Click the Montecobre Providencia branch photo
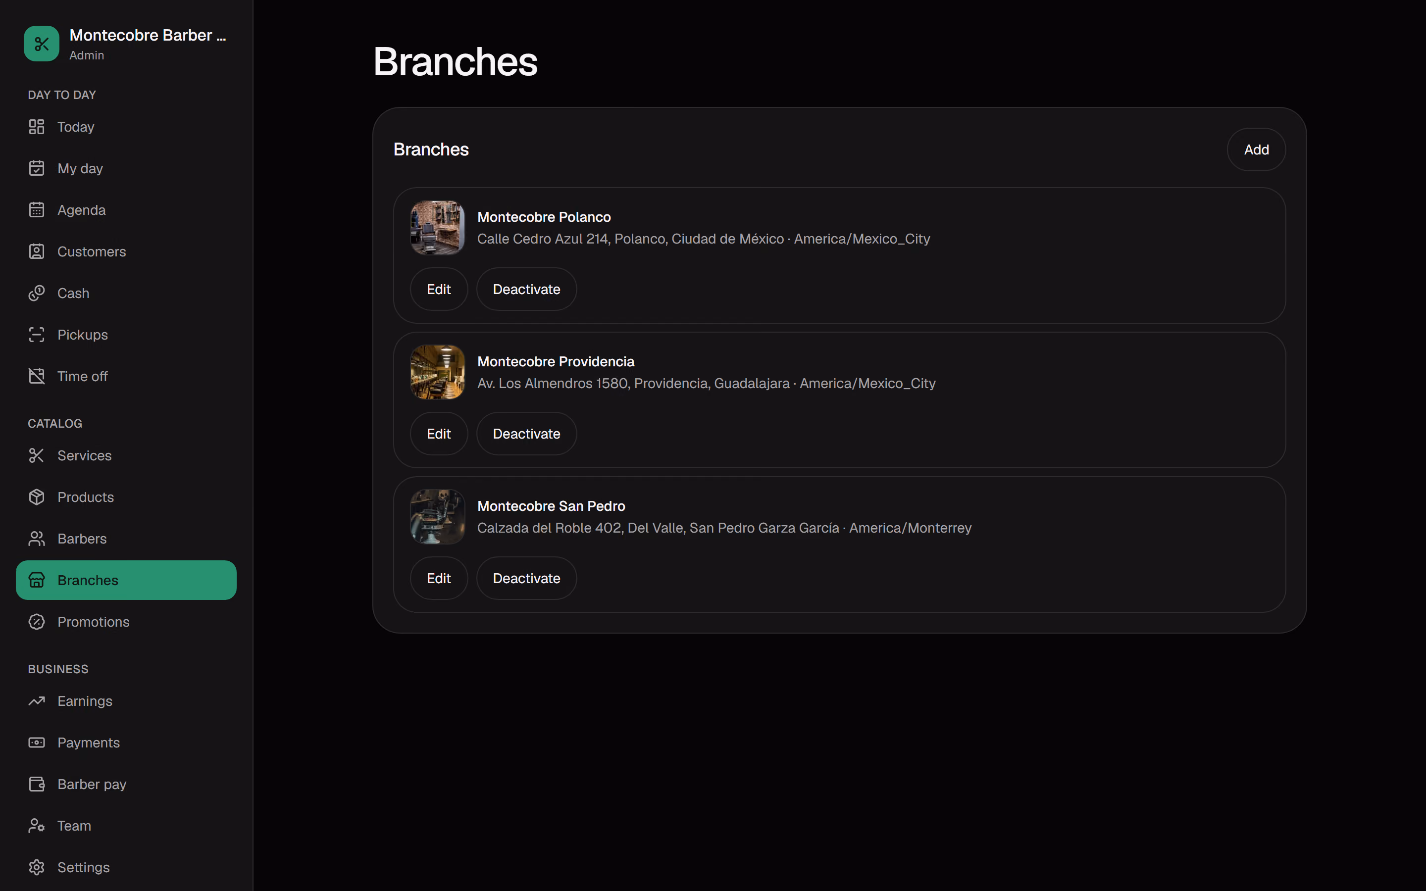This screenshot has width=1426, height=891. point(438,372)
